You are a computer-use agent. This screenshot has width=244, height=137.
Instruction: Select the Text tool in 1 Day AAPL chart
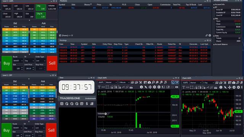tap(184, 88)
